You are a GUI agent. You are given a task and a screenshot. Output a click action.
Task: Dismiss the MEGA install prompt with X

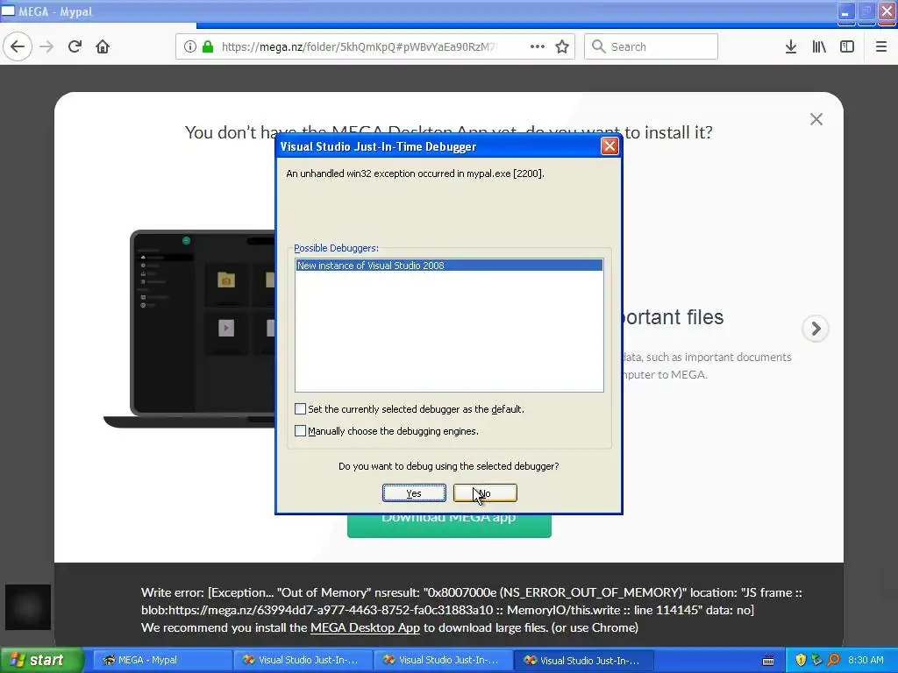point(816,119)
